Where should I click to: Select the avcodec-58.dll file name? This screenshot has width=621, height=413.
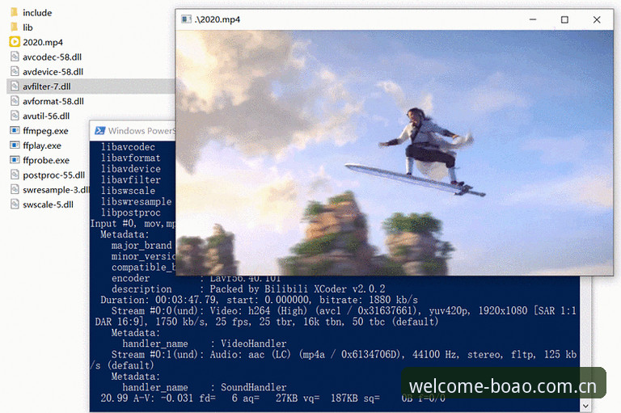point(53,57)
